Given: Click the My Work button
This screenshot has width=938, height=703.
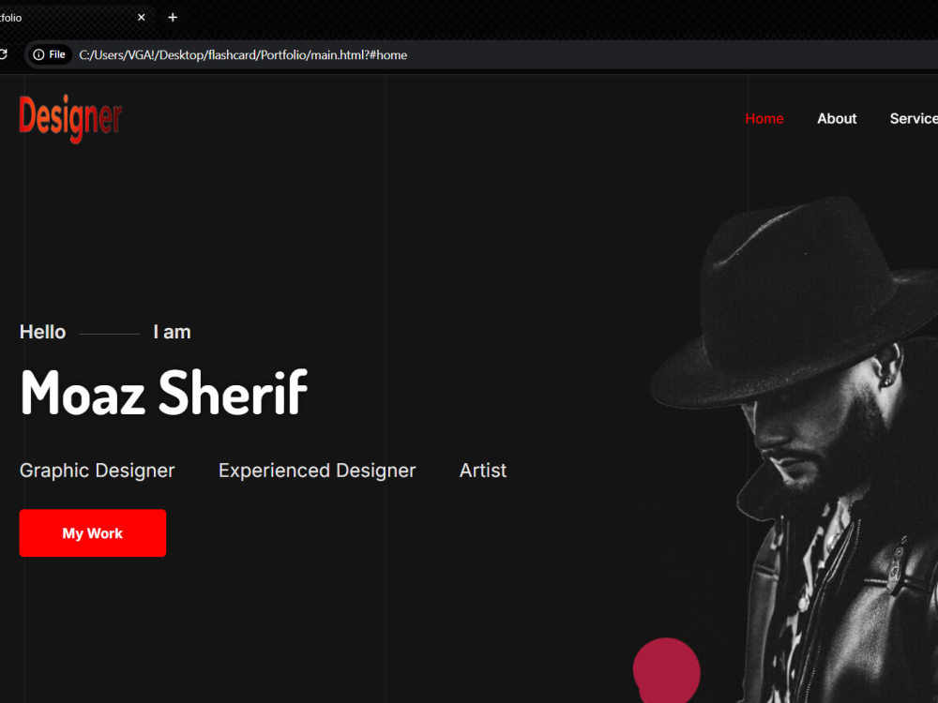Looking at the screenshot, I should tap(93, 532).
